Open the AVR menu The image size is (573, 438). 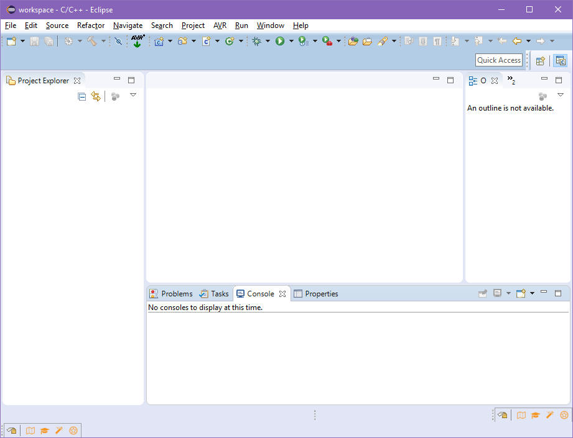tap(220, 25)
